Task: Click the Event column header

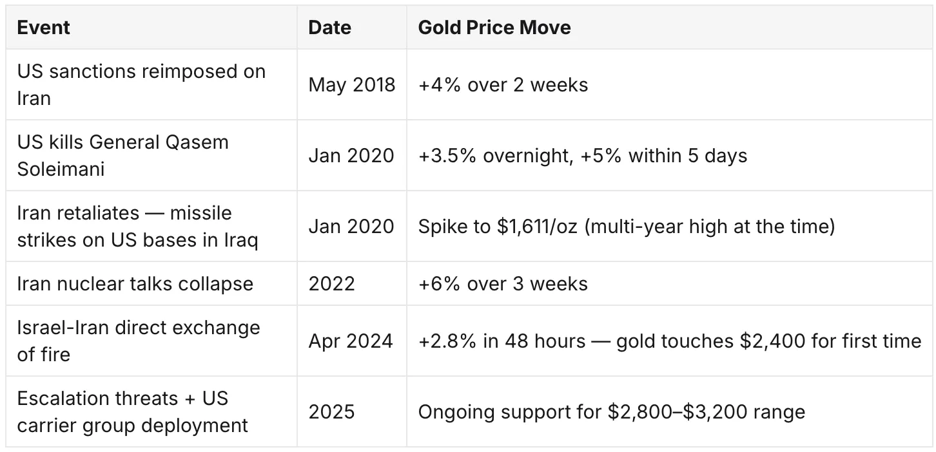Action: (x=151, y=28)
